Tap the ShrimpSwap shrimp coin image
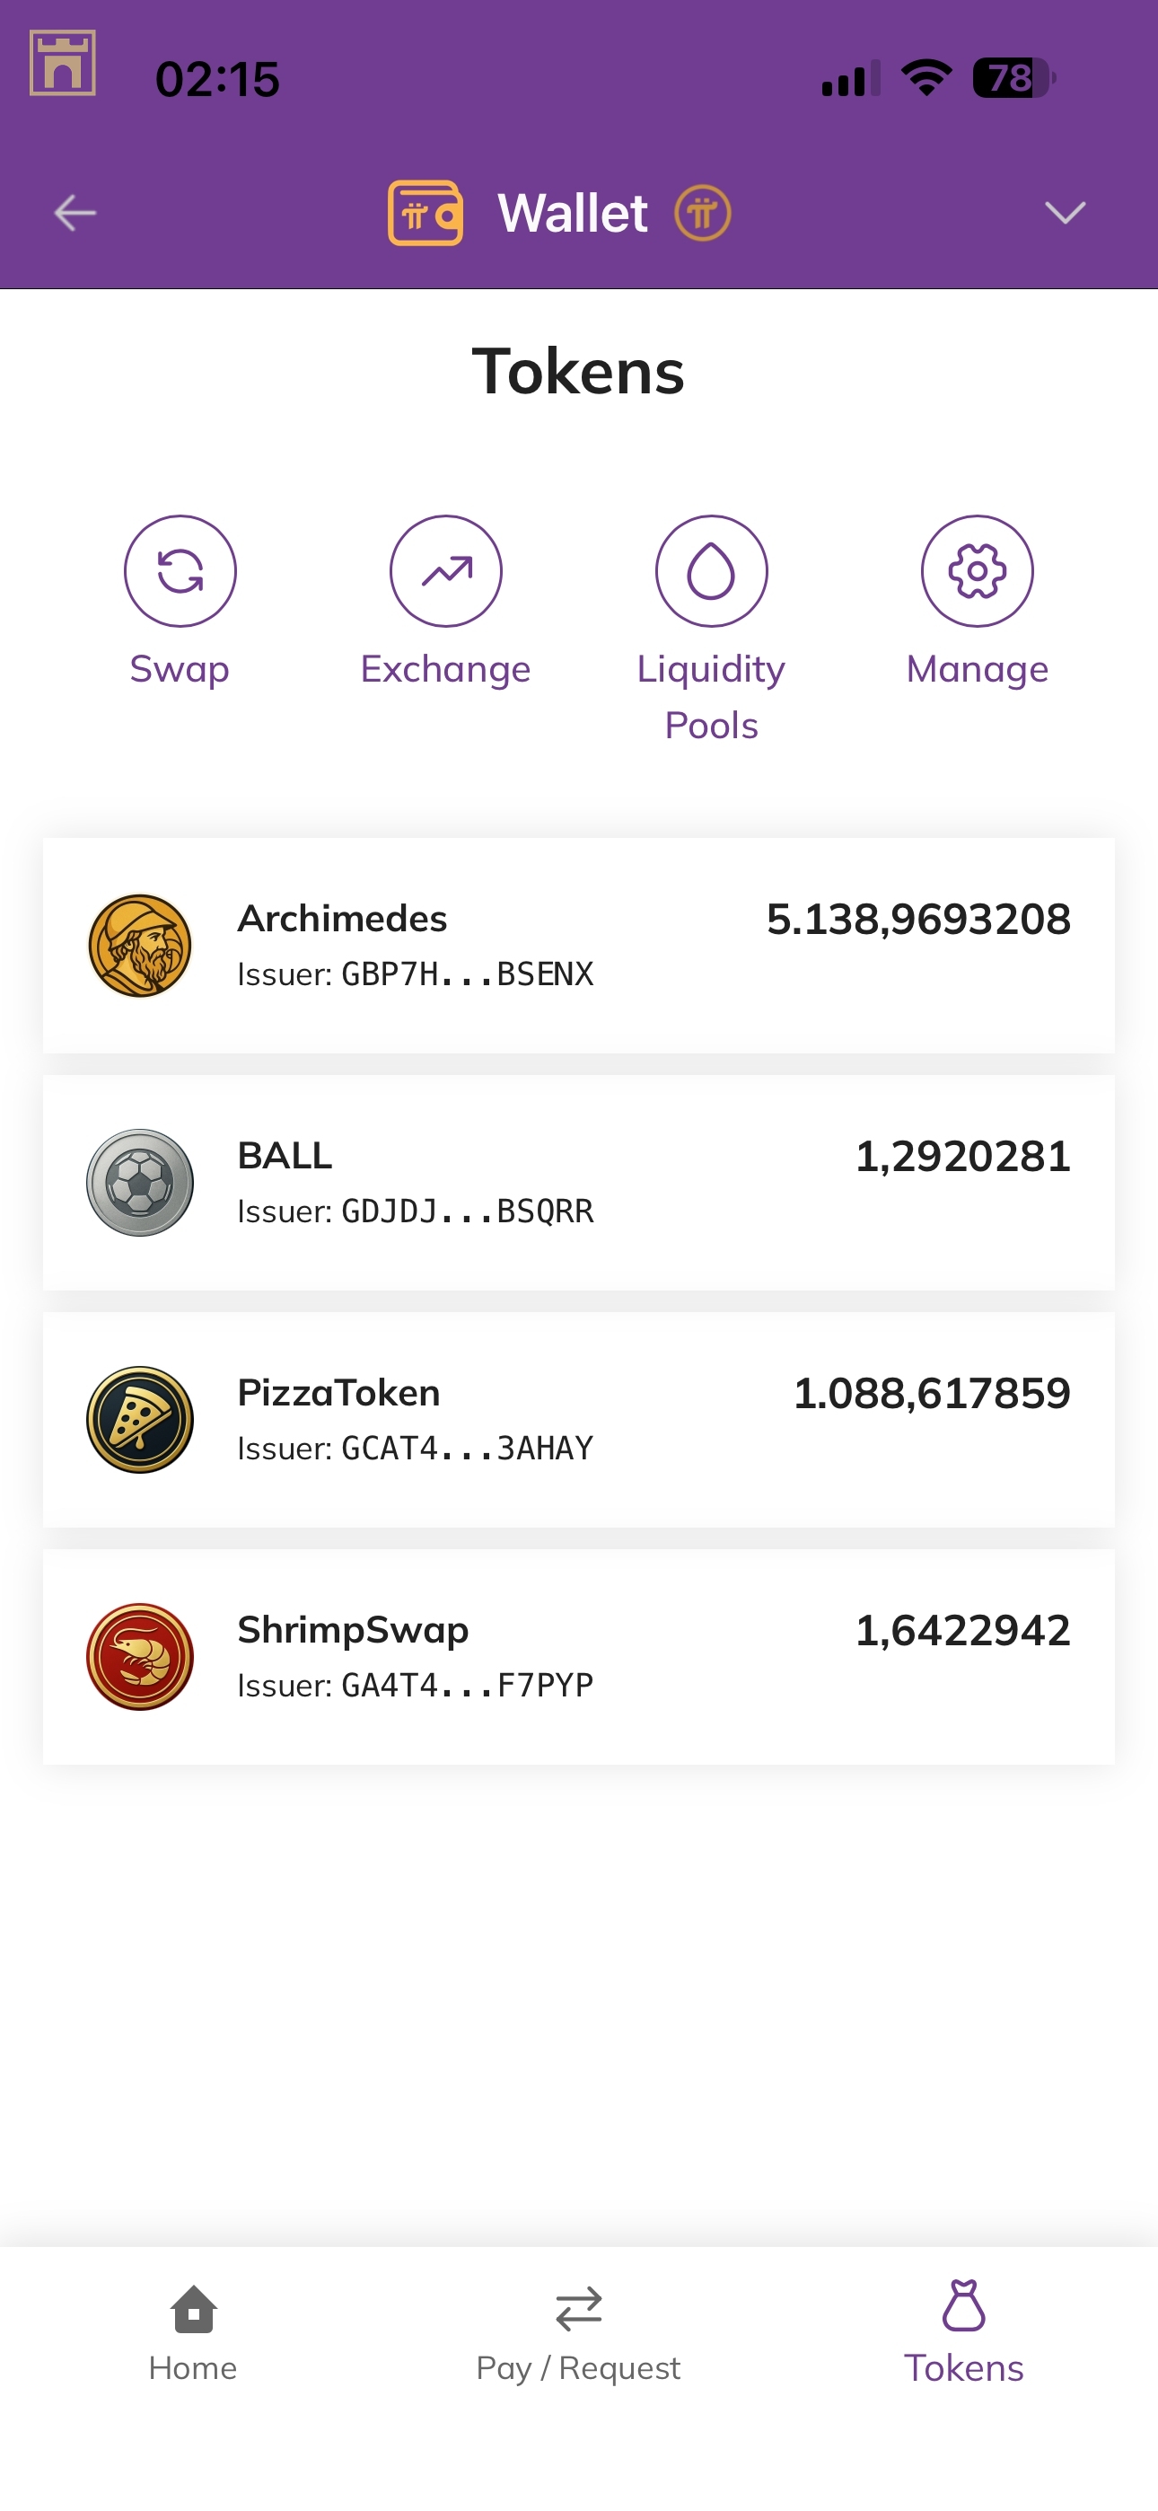 coord(140,1656)
